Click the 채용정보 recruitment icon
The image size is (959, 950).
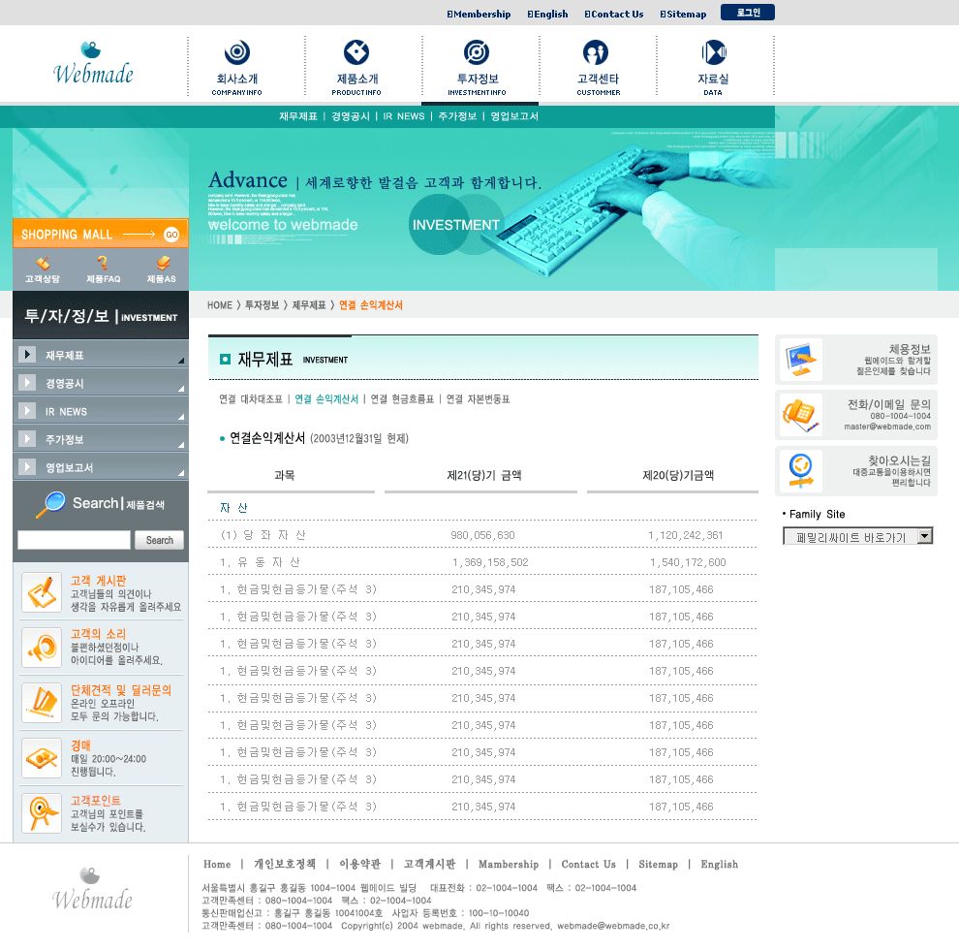click(x=801, y=360)
